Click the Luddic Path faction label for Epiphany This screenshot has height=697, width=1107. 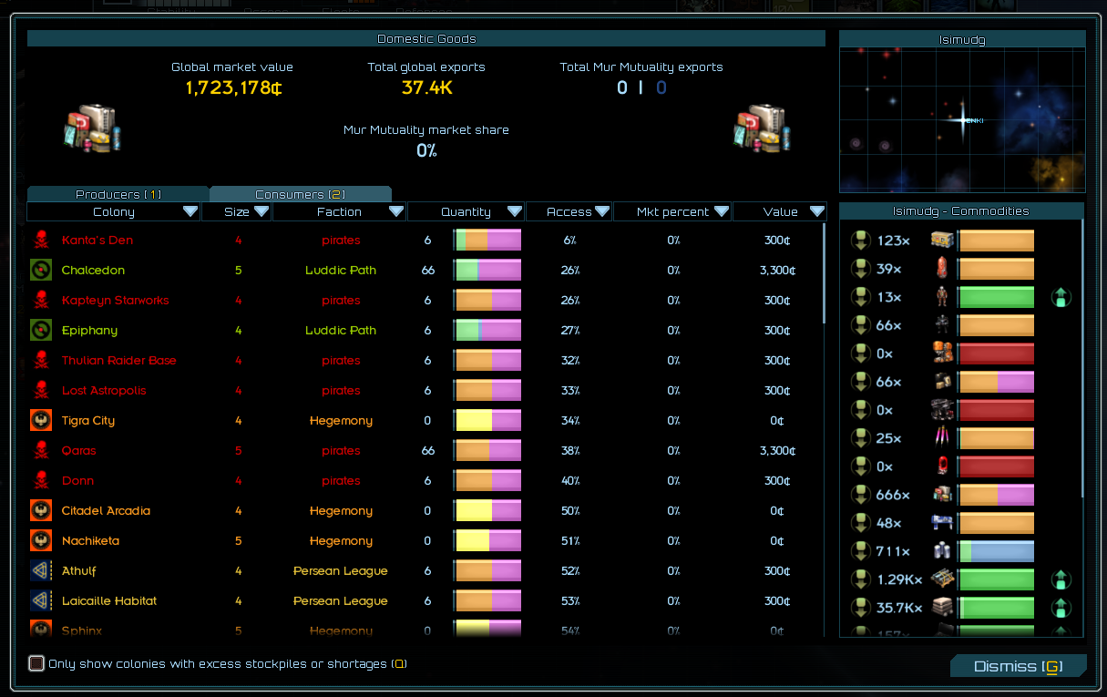[x=341, y=331]
